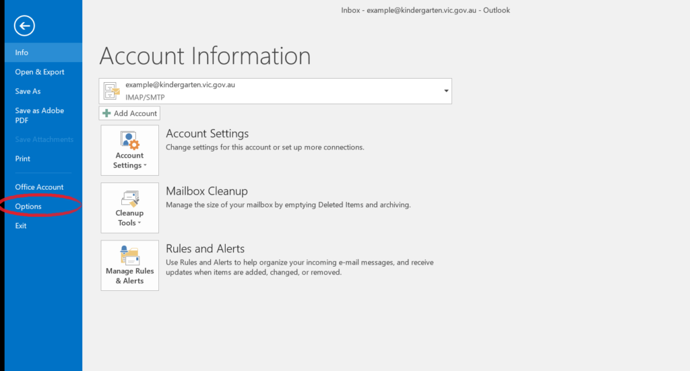This screenshot has height=371, width=690.
Task: Click the Rules and Alerts heading
Action: point(205,249)
